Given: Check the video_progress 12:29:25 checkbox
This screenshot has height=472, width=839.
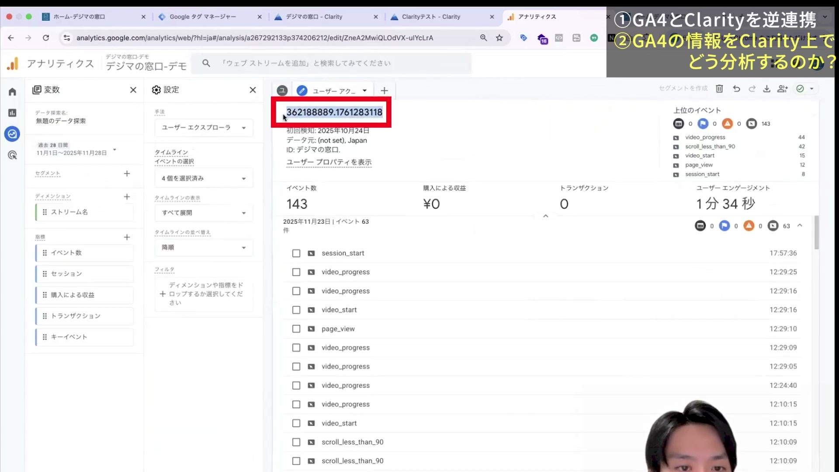Looking at the screenshot, I should point(296,272).
